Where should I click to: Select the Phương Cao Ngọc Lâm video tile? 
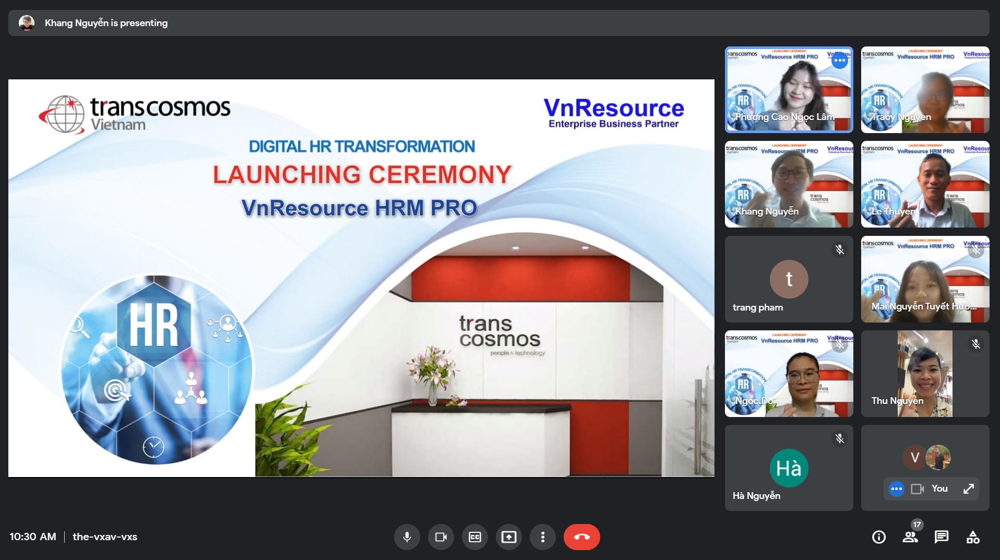789,90
